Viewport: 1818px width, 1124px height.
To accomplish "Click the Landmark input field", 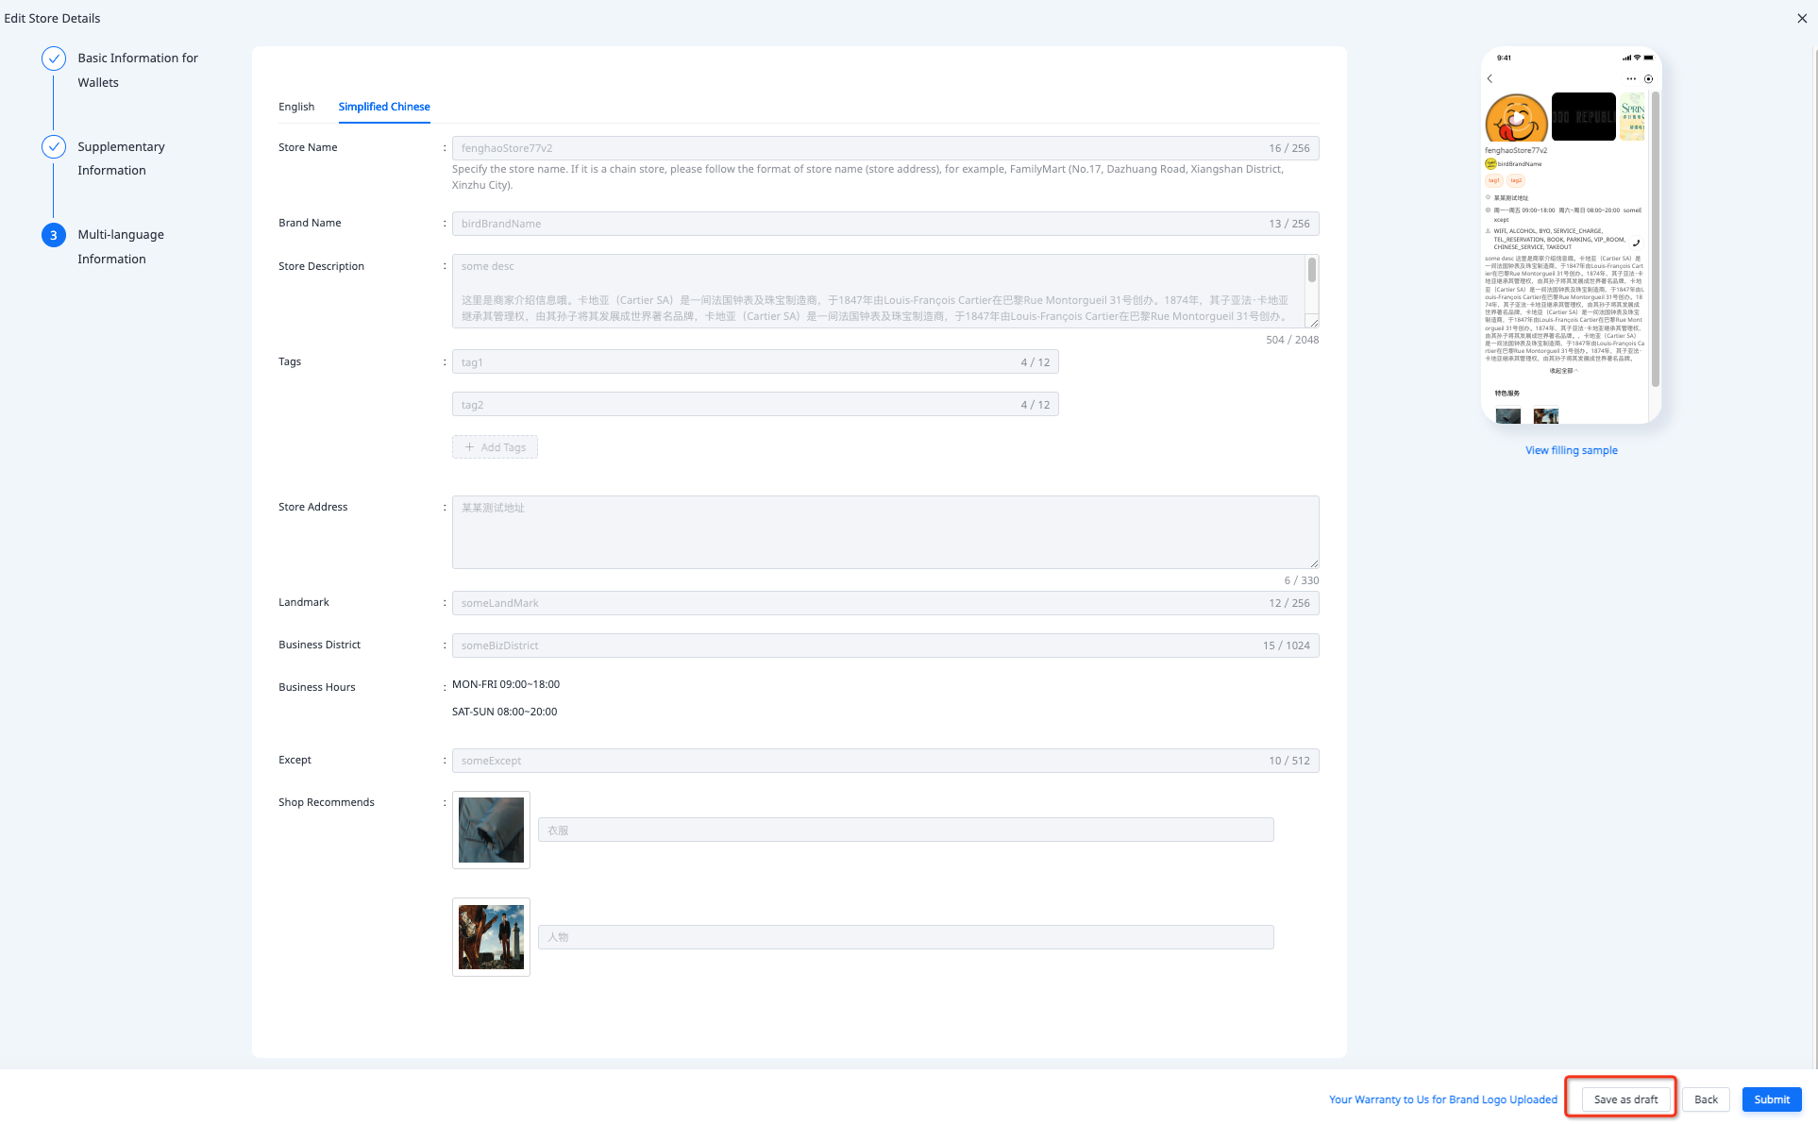I will [859, 603].
